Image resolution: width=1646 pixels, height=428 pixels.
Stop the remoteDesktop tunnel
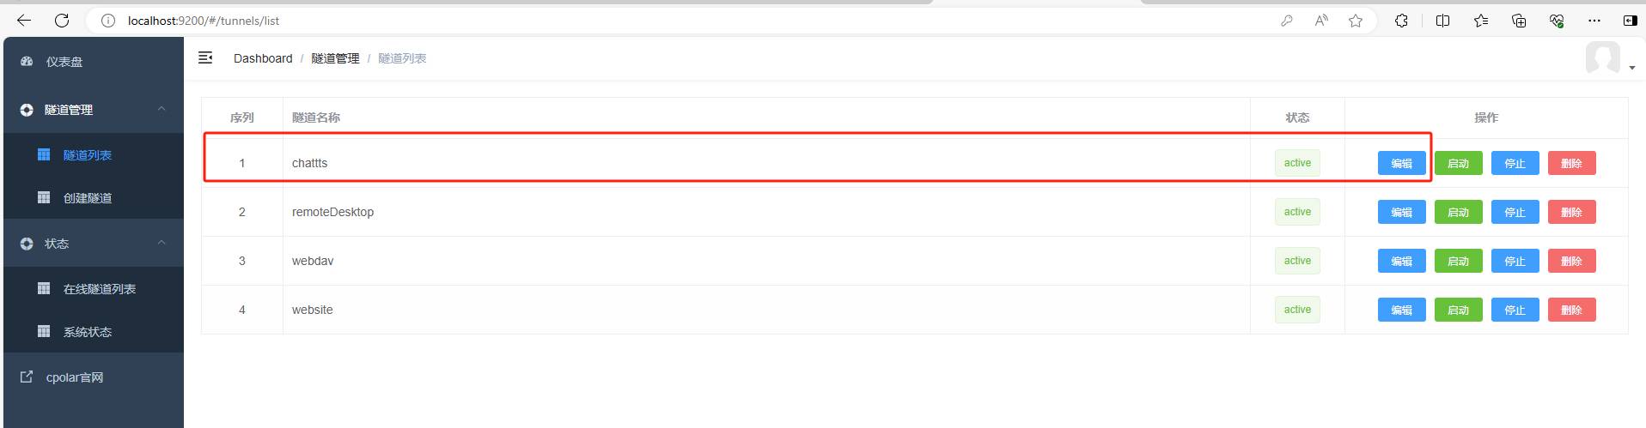(x=1515, y=212)
